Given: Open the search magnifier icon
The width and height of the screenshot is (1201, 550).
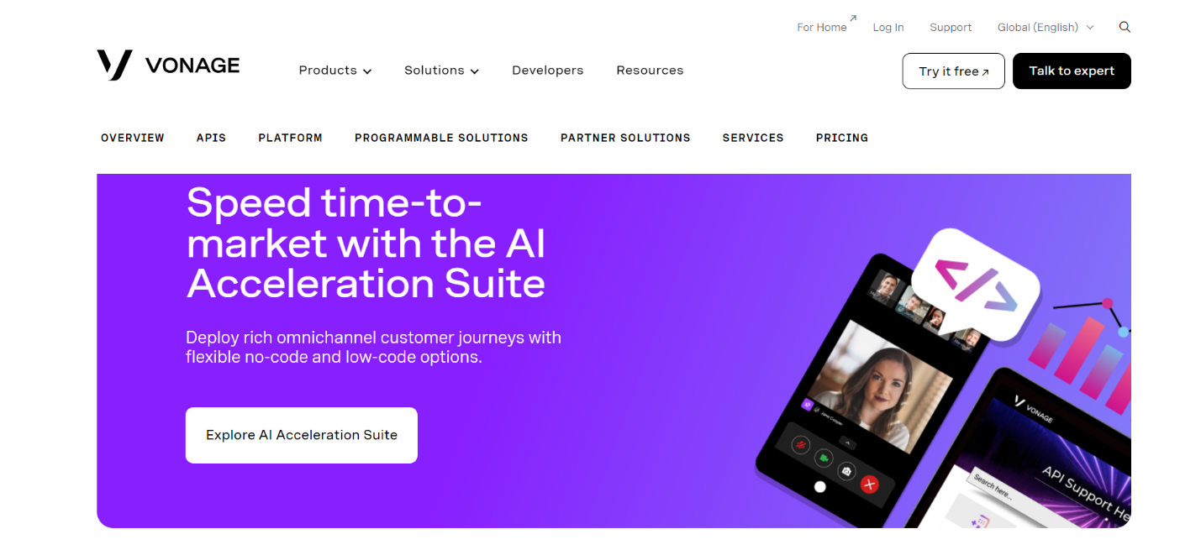Looking at the screenshot, I should 1125,27.
